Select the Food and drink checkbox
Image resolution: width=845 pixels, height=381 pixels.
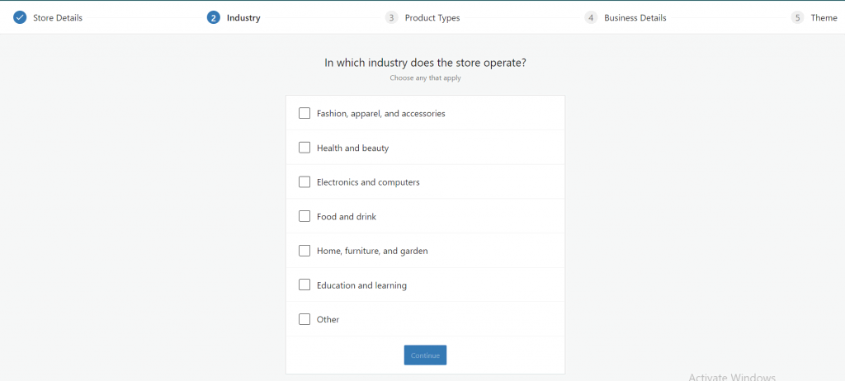304,216
